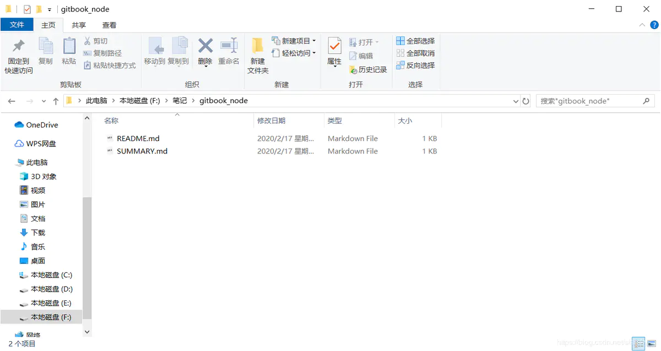The image size is (661, 351).
Task: Click 复制路径 copy path
Action: point(102,53)
